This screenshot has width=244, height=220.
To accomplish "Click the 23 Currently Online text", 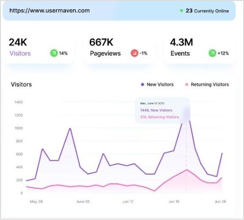I will pyautogui.click(x=207, y=11).
